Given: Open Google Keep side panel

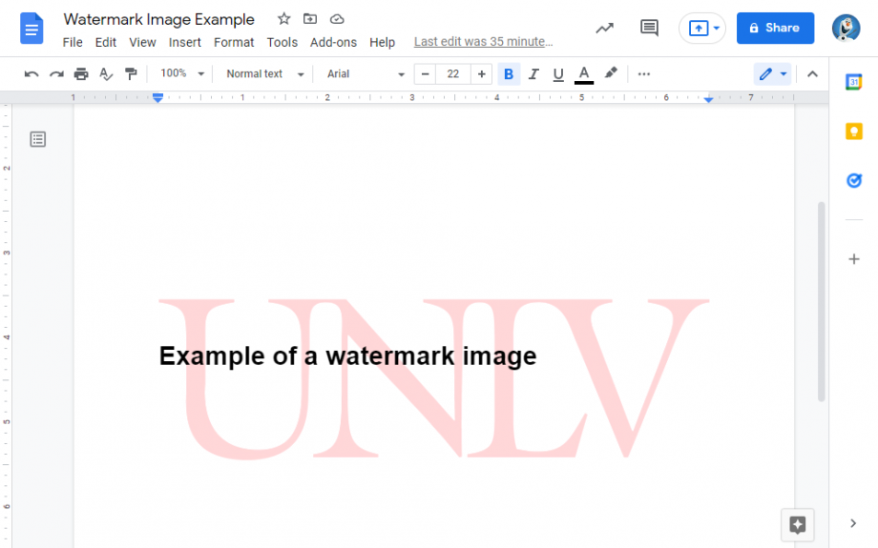Looking at the screenshot, I should 853,132.
